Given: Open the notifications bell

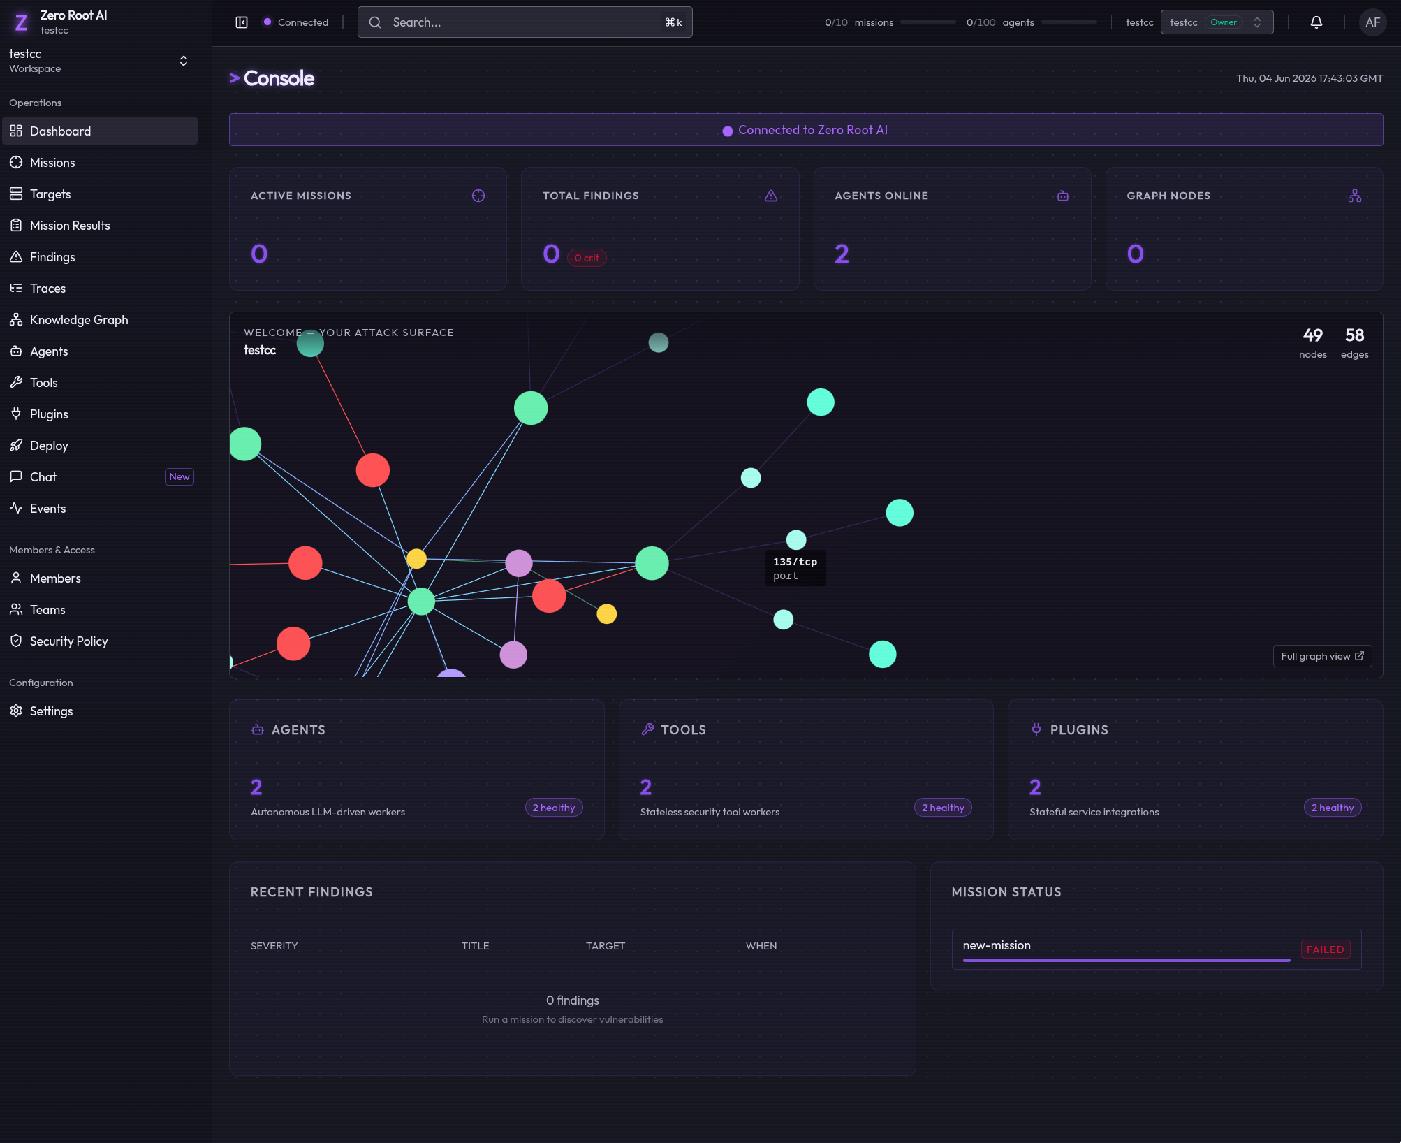Looking at the screenshot, I should pos(1316,22).
